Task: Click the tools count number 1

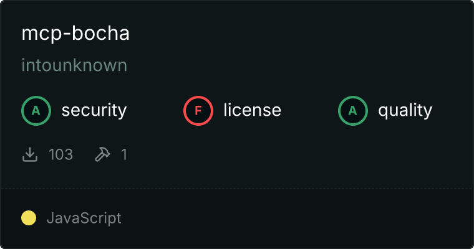Action: [124, 154]
